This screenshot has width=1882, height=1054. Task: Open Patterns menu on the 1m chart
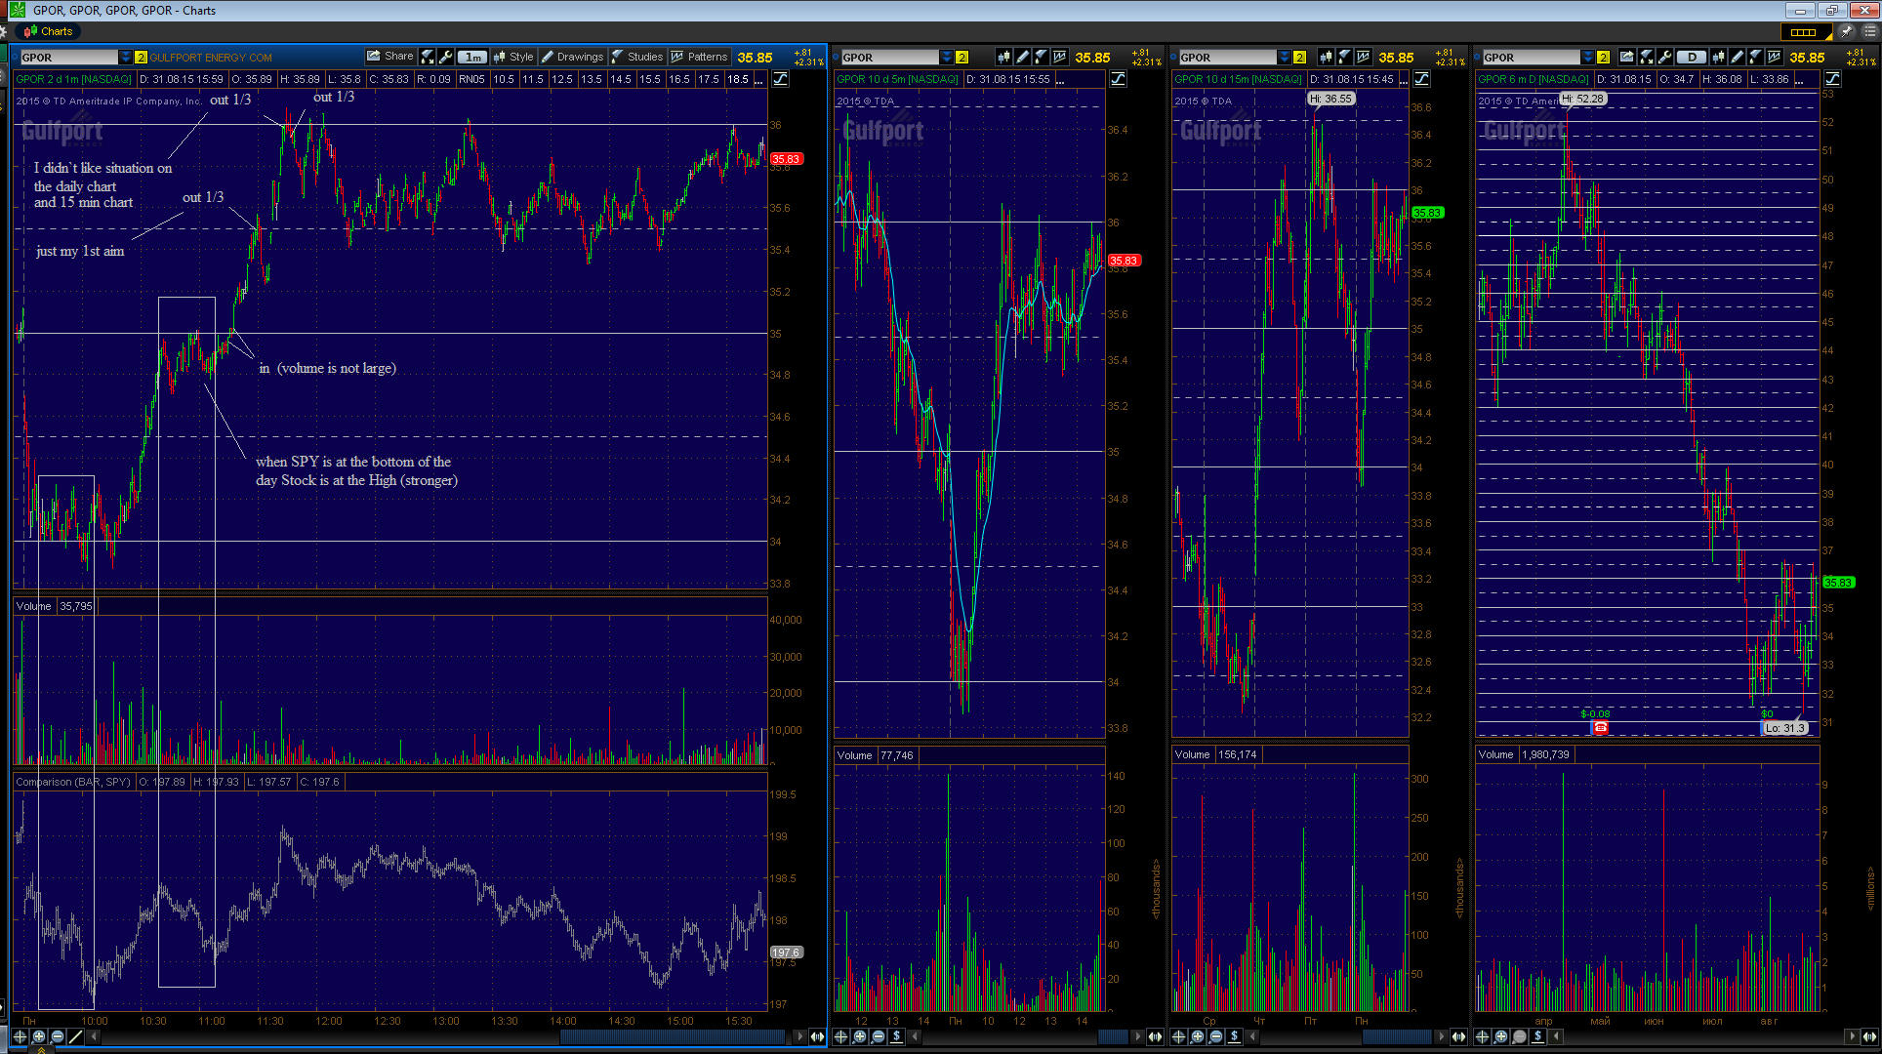click(x=699, y=57)
